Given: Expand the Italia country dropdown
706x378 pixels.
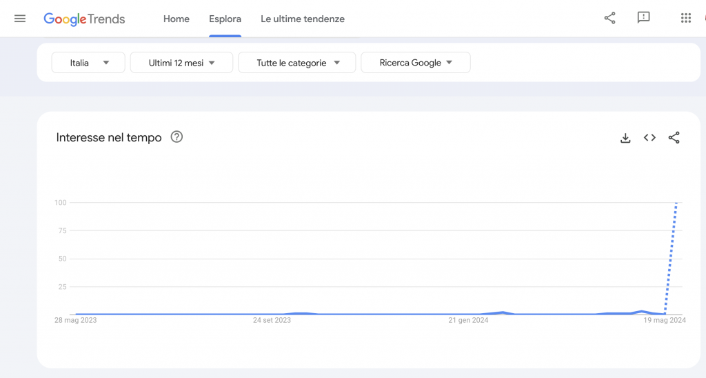Looking at the screenshot, I should tap(88, 63).
